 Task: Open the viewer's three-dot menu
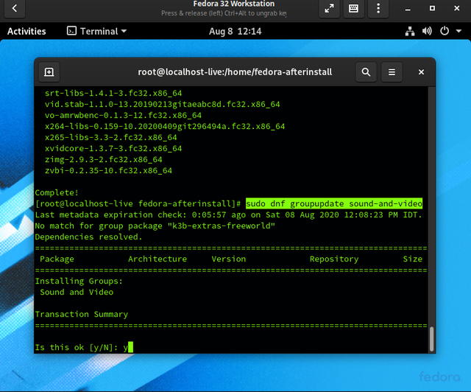pyautogui.click(x=378, y=8)
